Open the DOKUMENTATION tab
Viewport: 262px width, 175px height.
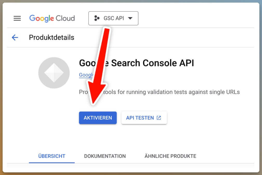tap(105, 156)
